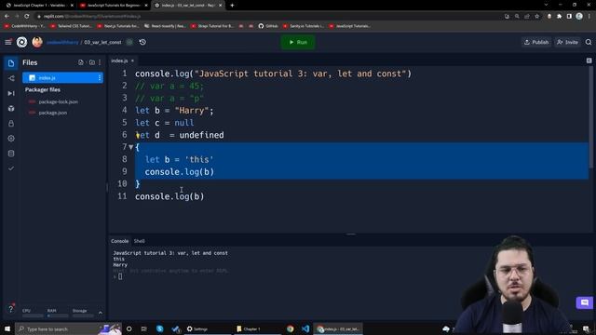Viewport: 596px width, 335px height.
Task: Open the React-toastify bookmark
Action: [165, 26]
